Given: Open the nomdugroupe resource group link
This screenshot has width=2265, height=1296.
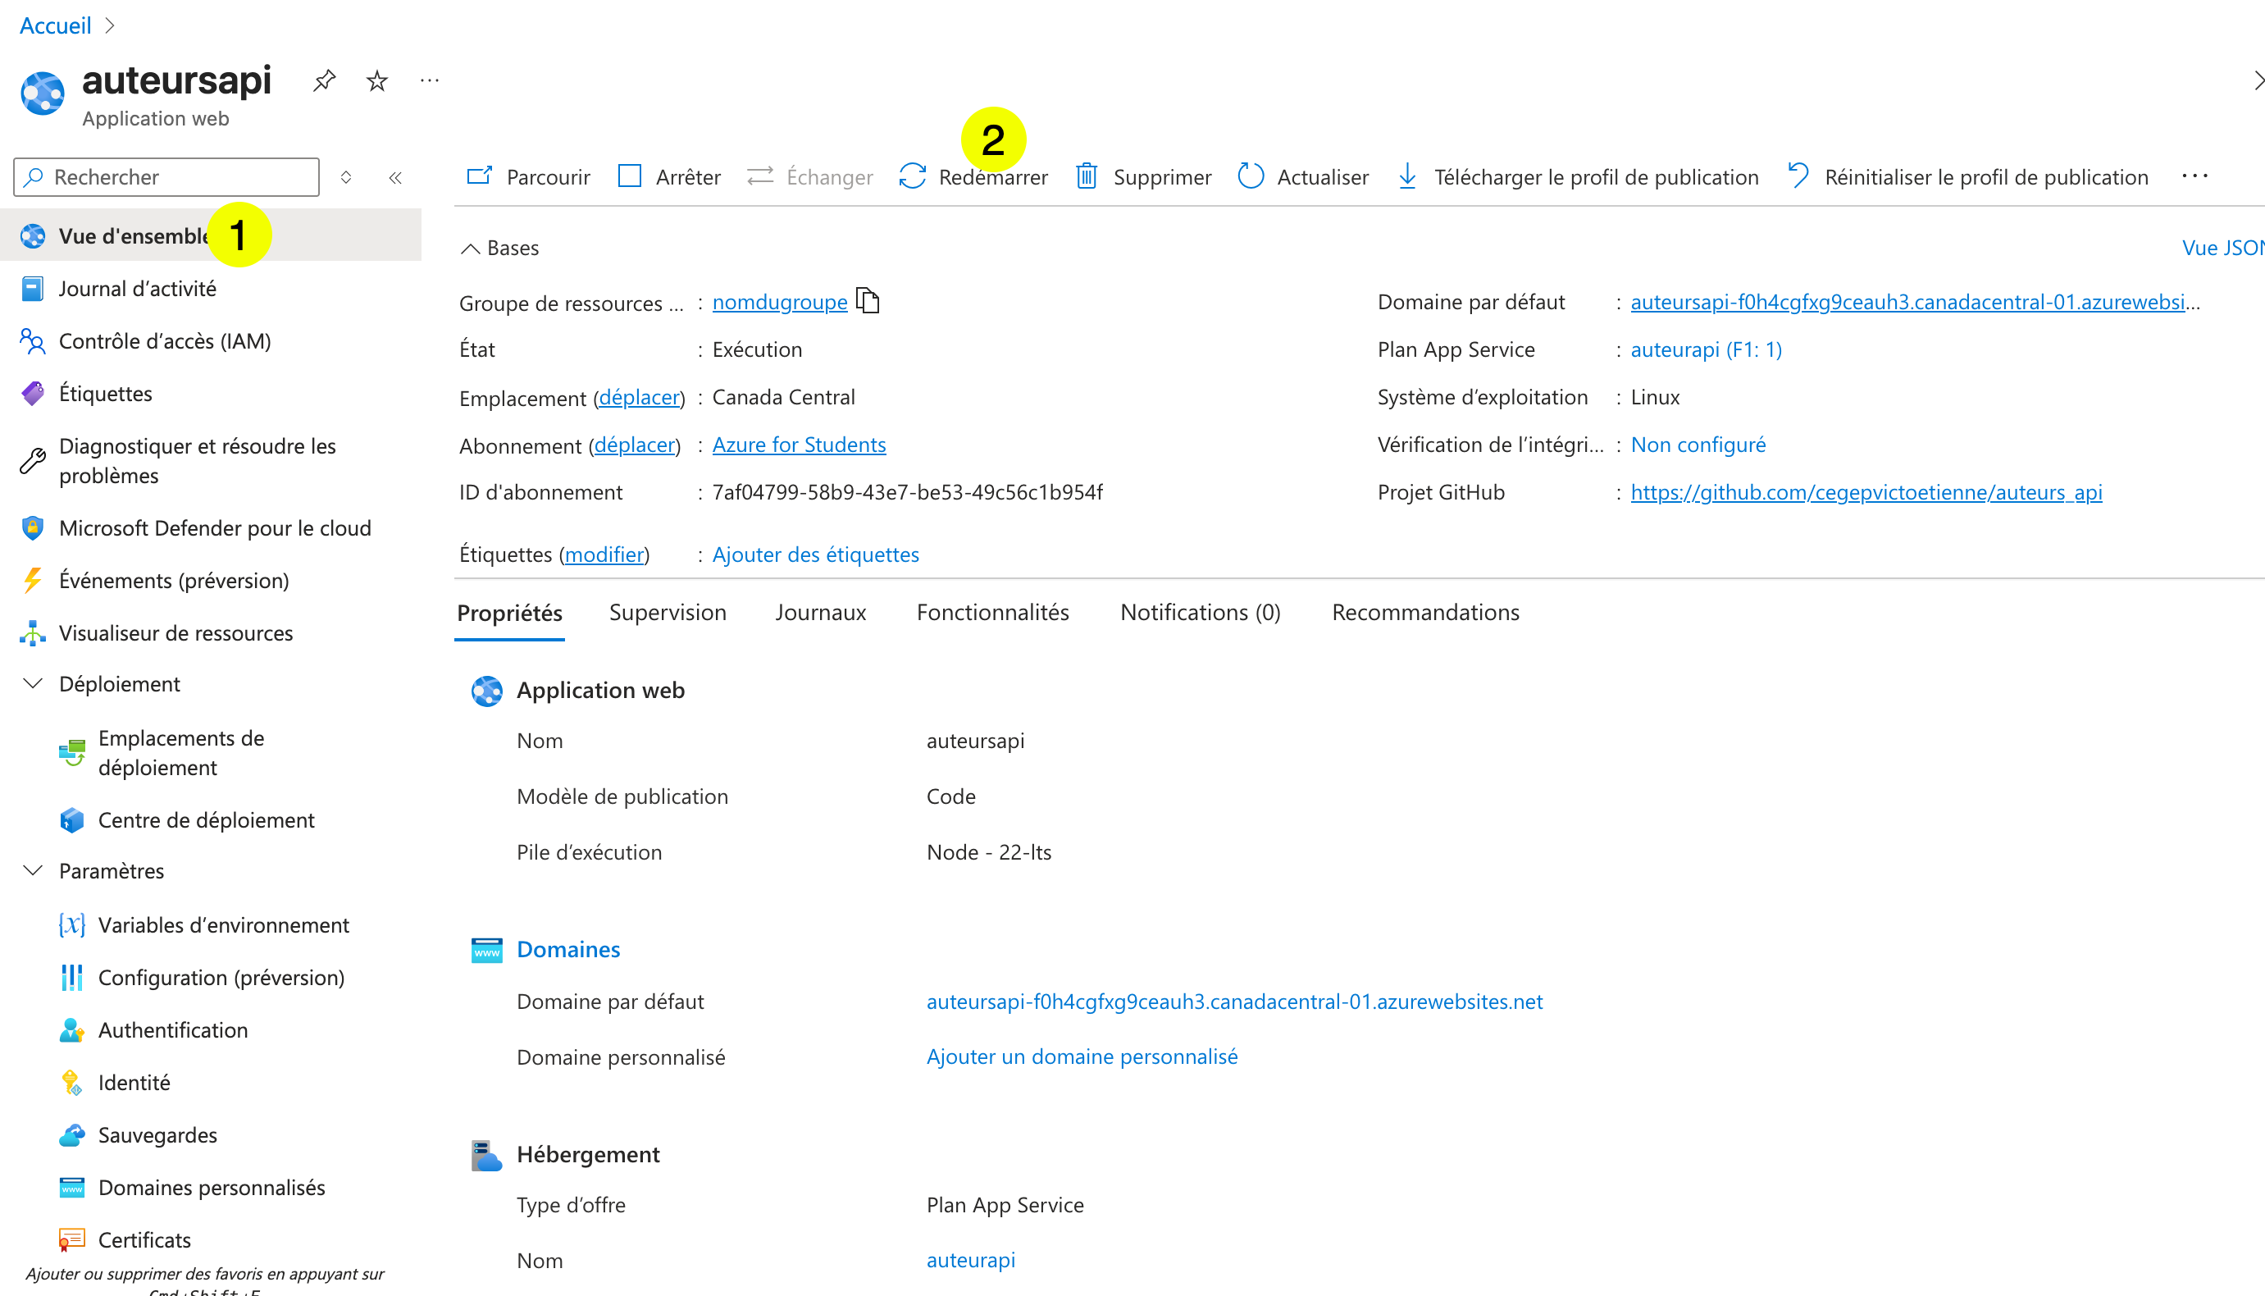Looking at the screenshot, I should [x=779, y=303].
